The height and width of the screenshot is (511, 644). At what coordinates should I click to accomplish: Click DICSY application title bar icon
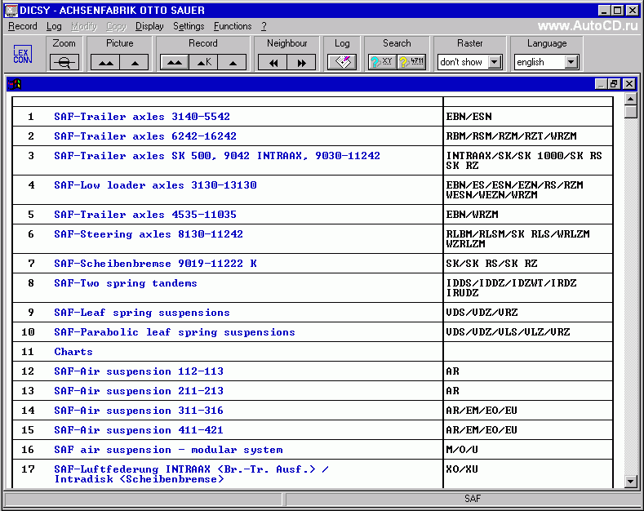point(11,11)
